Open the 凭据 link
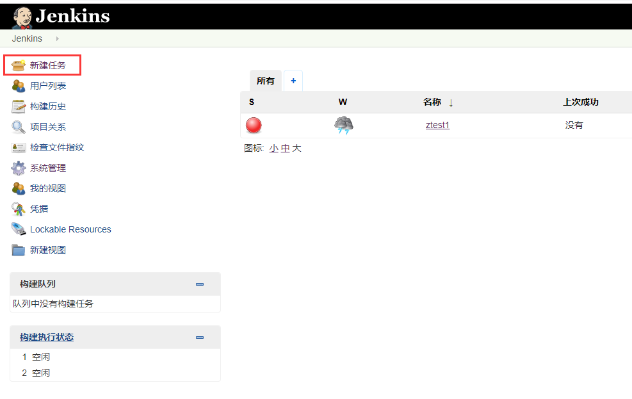632x399 pixels. point(39,209)
